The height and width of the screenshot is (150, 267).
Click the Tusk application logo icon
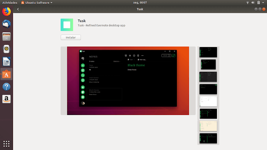[x=67, y=25]
